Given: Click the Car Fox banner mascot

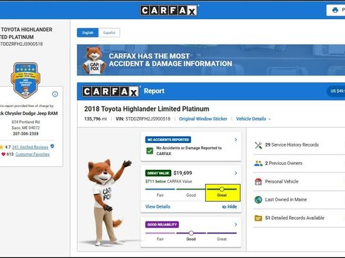Looking at the screenshot, I should (x=93, y=61).
